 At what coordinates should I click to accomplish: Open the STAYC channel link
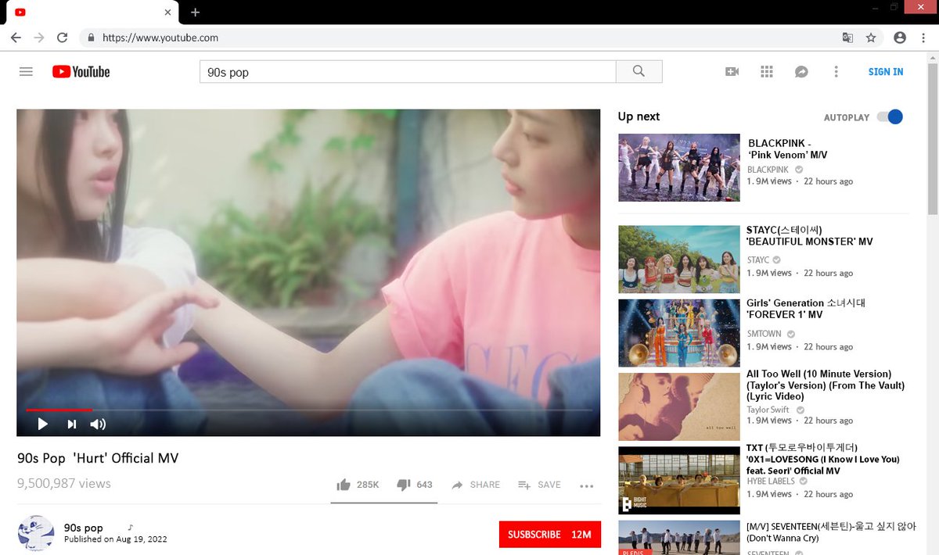pos(758,260)
